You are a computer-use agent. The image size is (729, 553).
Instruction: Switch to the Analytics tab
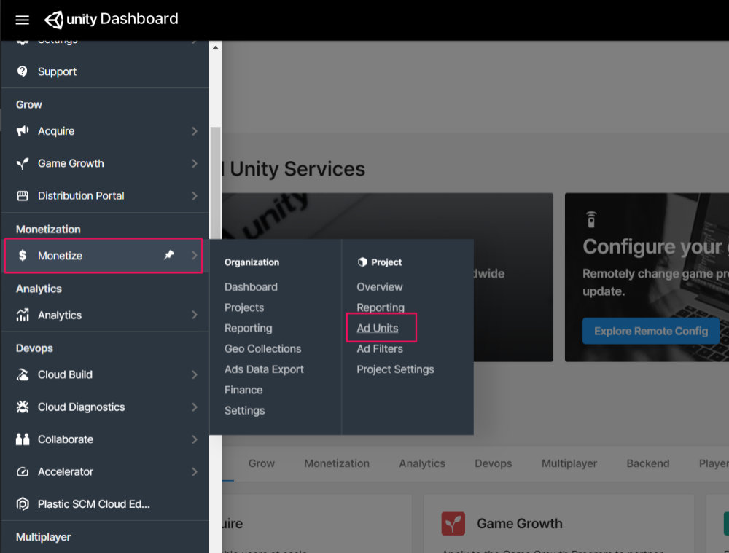click(x=421, y=463)
